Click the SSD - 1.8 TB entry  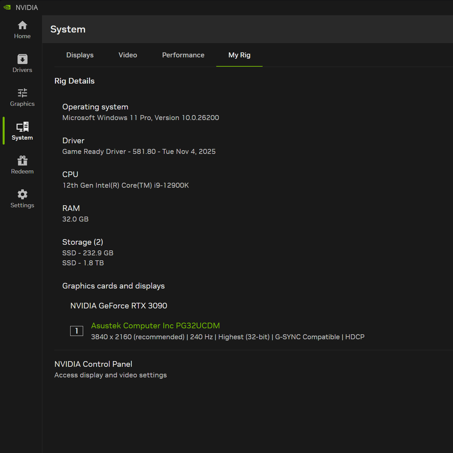pyautogui.click(x=83, y=263)
